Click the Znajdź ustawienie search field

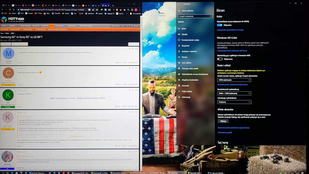(195, 16)
